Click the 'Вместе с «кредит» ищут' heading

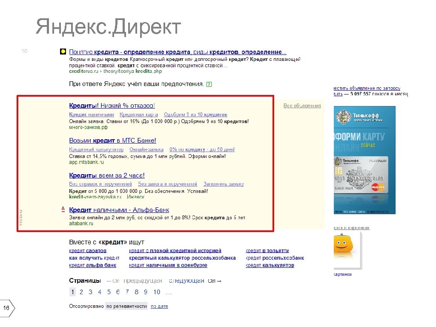pos(106,242)
